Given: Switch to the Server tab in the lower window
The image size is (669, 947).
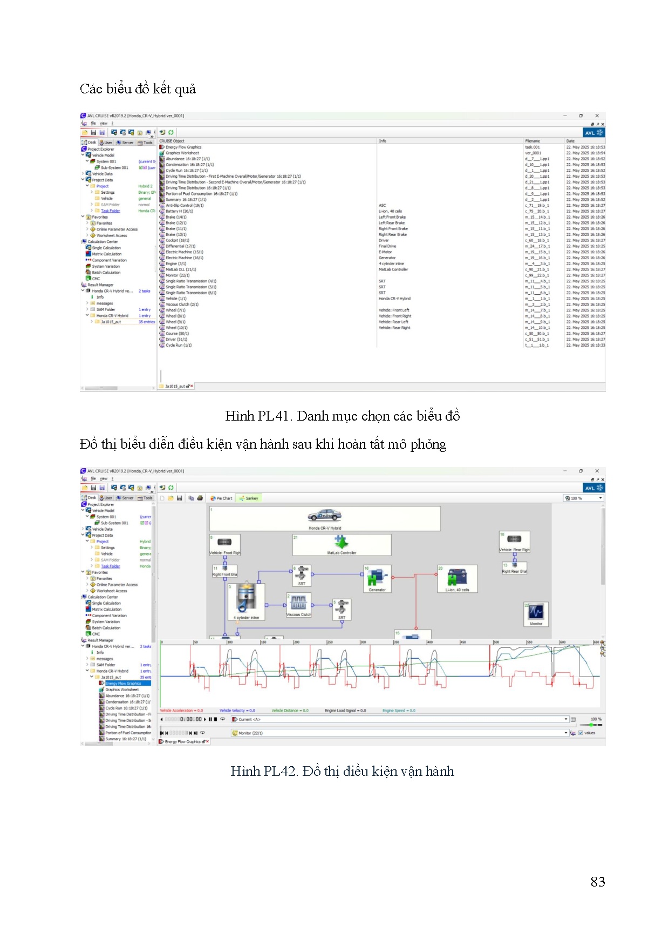Looking at the screenshot, I should (x=125, y=498).
